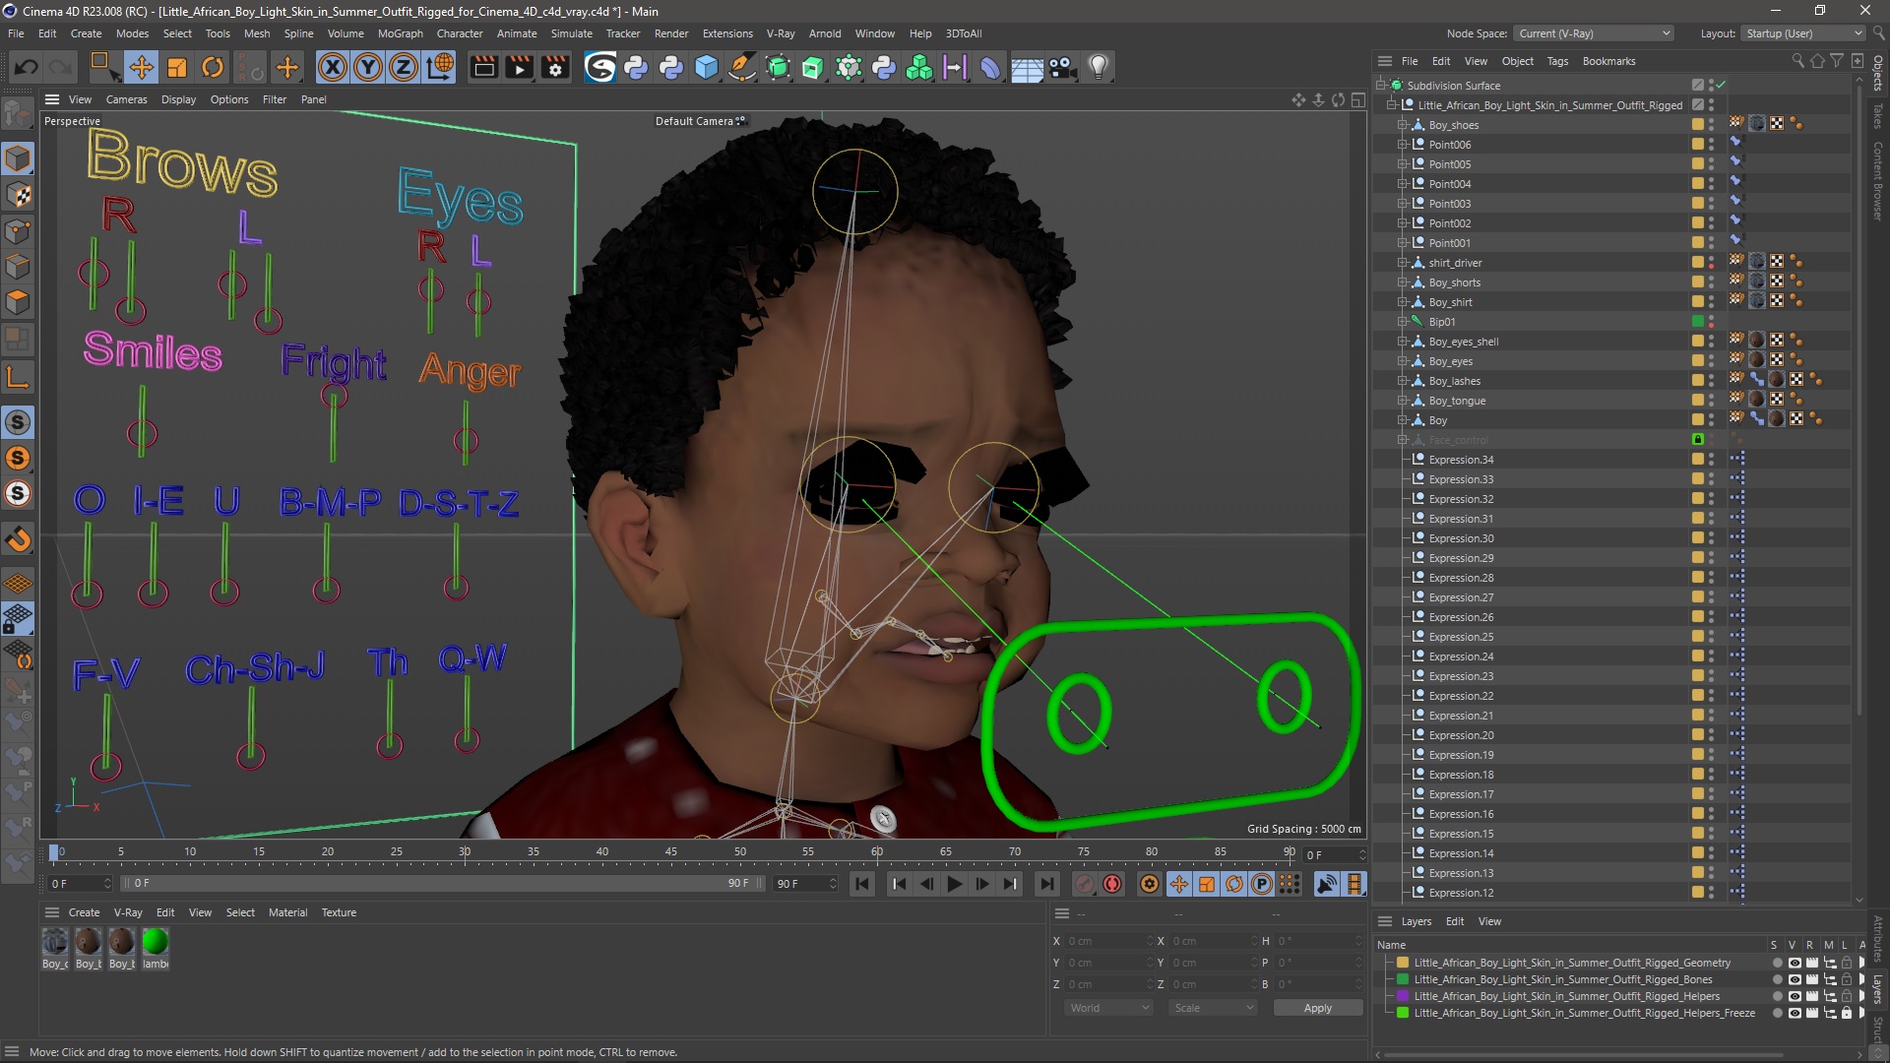Viewport: 1890px width, 1063px height.
Task: Click the Subdivision Surface generator icon
Action: (778, 67)
